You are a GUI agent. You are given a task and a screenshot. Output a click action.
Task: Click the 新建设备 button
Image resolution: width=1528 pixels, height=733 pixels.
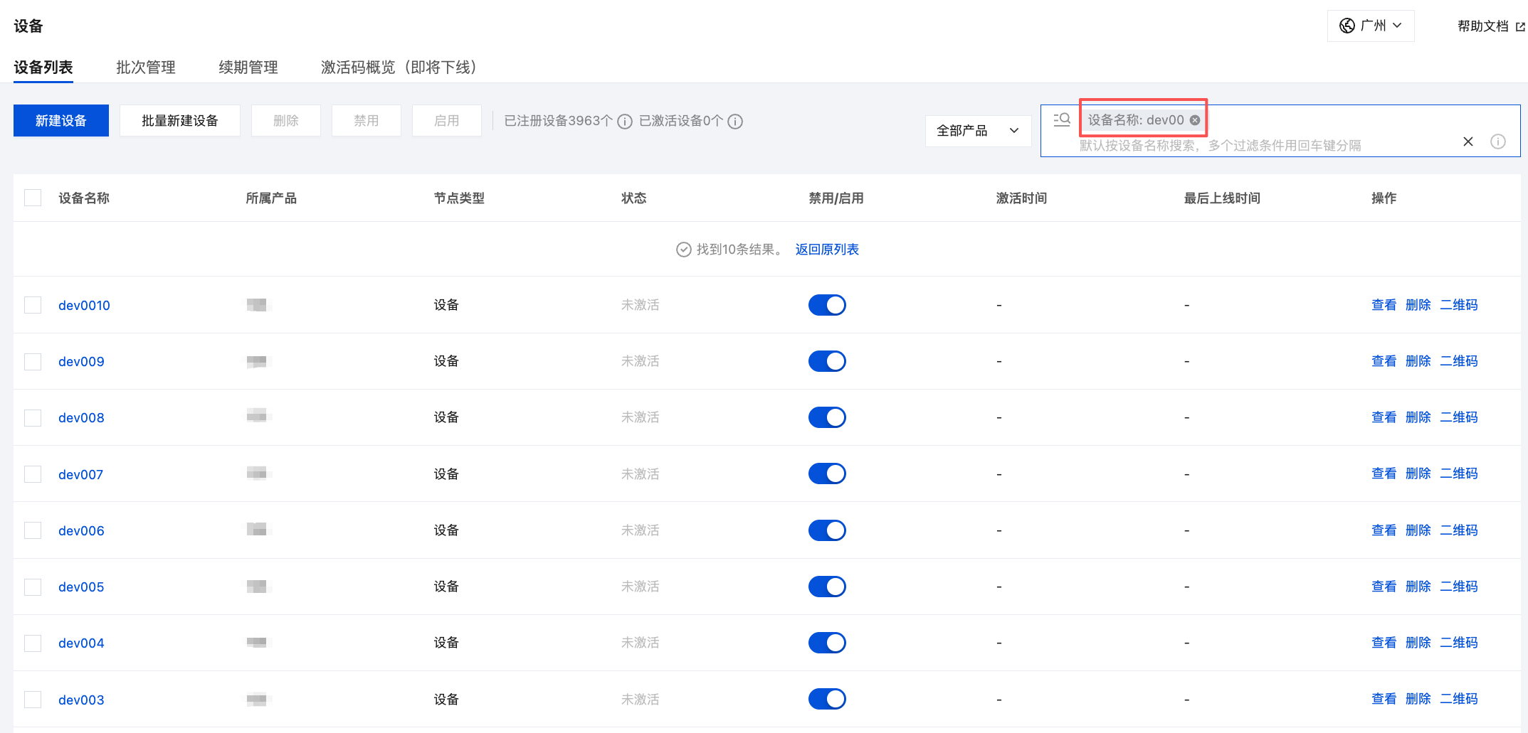pos(61,121)
